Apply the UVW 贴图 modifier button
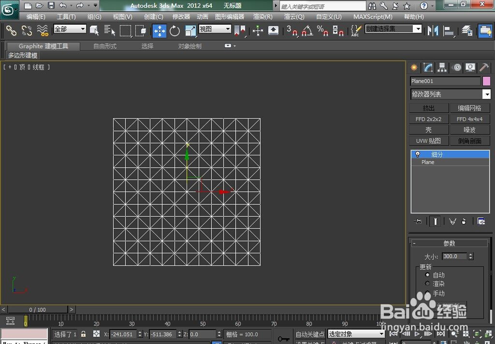The image size is (495, 344). [429, 141]
